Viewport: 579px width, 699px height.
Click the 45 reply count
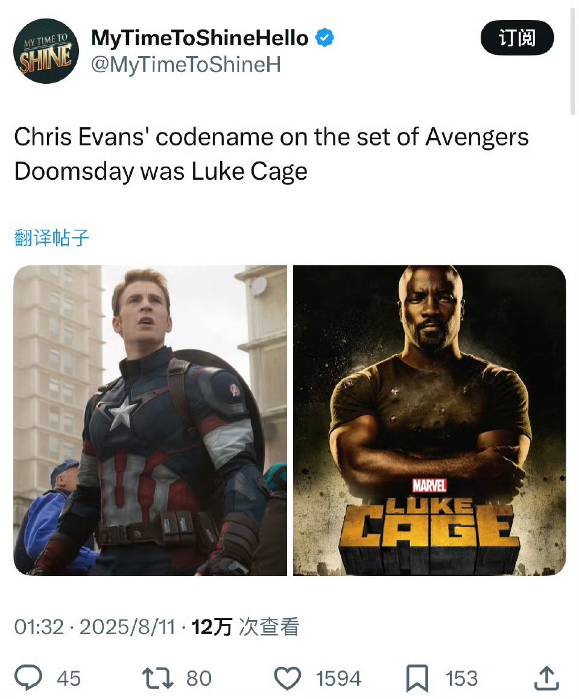pos(69,678)
